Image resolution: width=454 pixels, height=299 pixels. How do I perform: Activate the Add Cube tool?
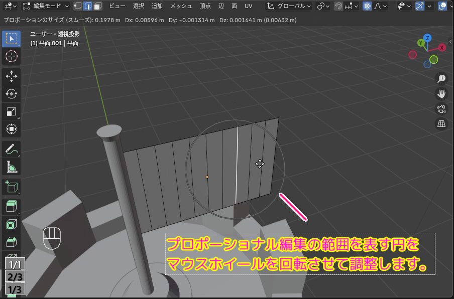[11, 186]
